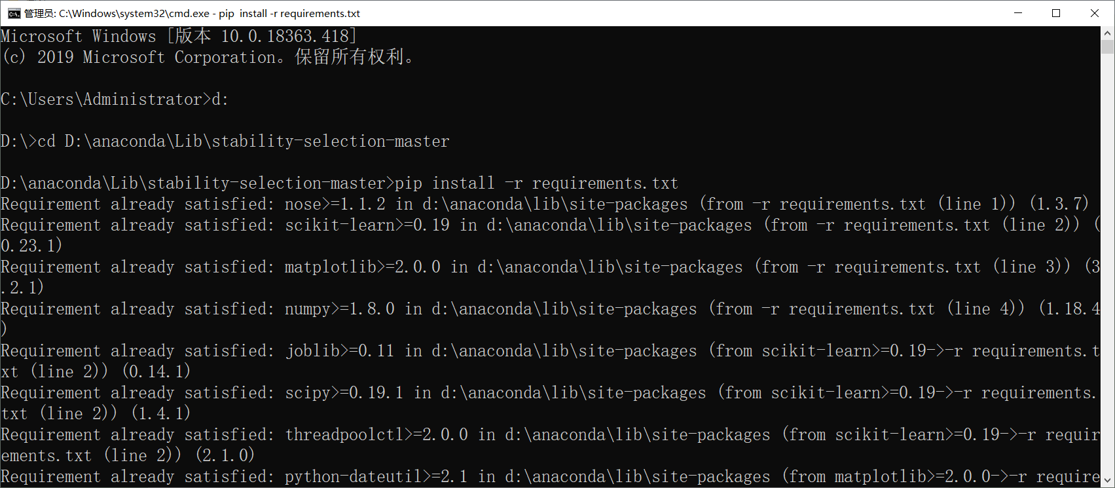Click the scrollbar down arrow

coord(1106,481)
